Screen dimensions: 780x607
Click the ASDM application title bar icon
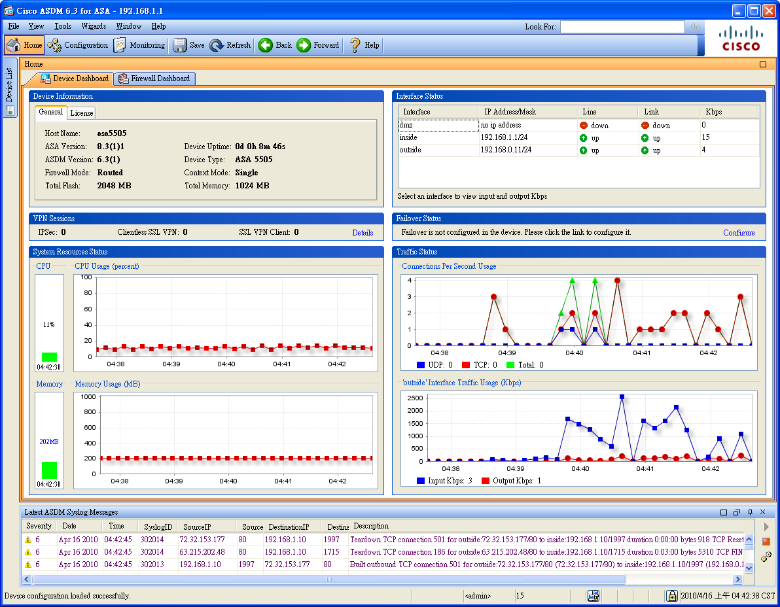tap(9, 10)
